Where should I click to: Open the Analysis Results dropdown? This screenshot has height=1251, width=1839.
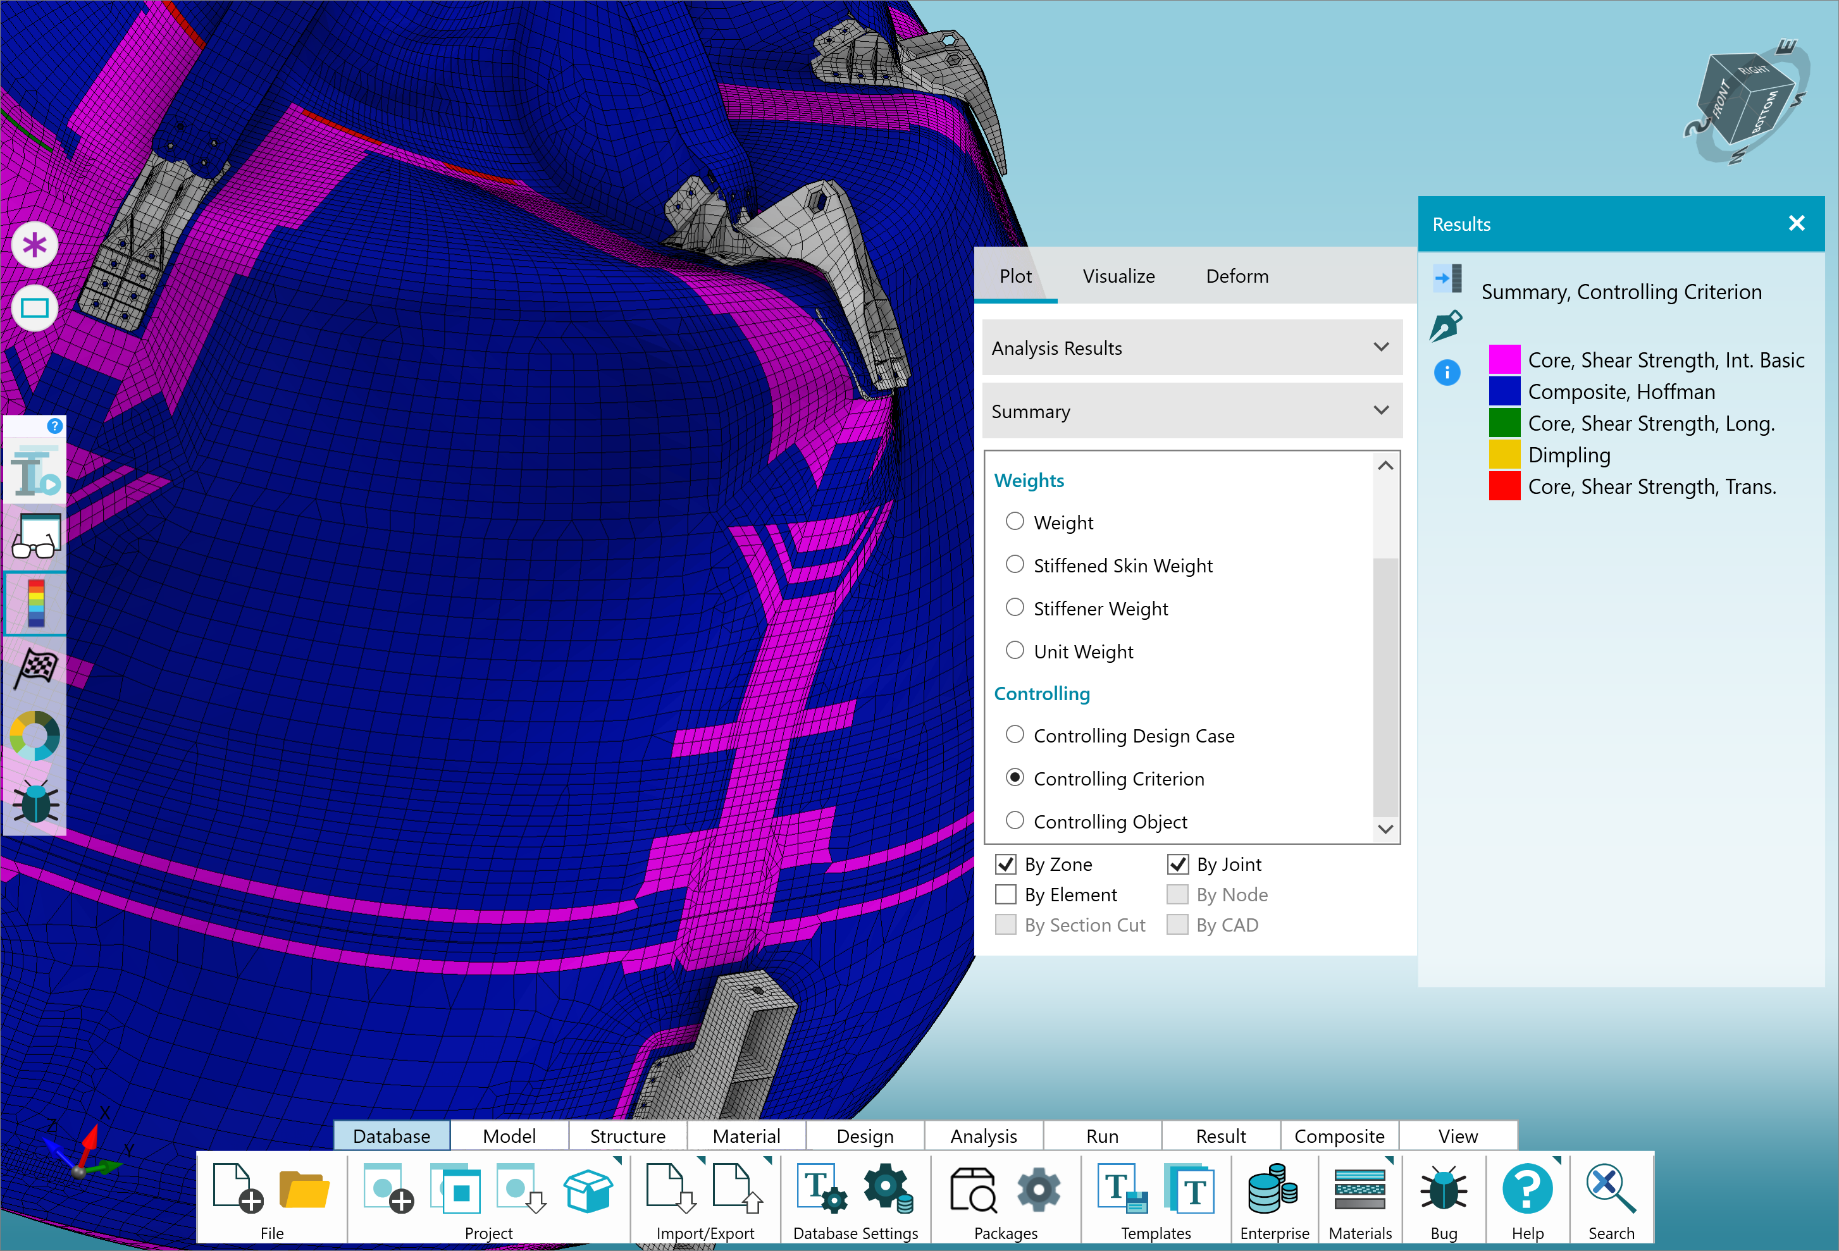(1192, 347)
